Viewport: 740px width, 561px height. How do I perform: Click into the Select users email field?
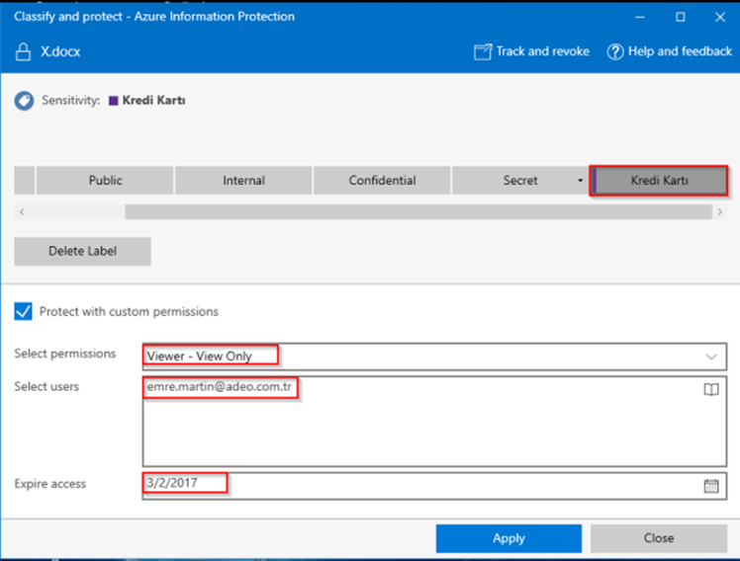434,421
